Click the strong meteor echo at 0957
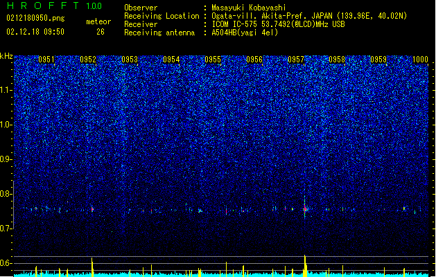 tap(305, 208)
